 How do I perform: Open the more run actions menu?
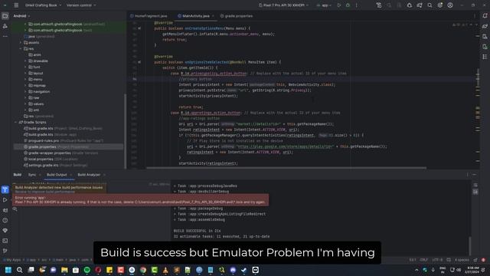tap(356, 5)
